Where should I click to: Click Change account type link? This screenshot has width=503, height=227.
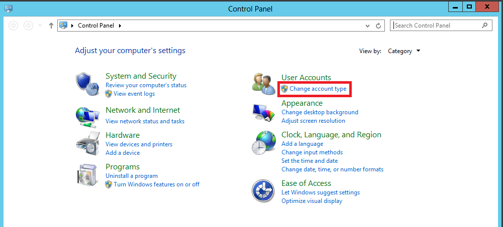[318, 89]
